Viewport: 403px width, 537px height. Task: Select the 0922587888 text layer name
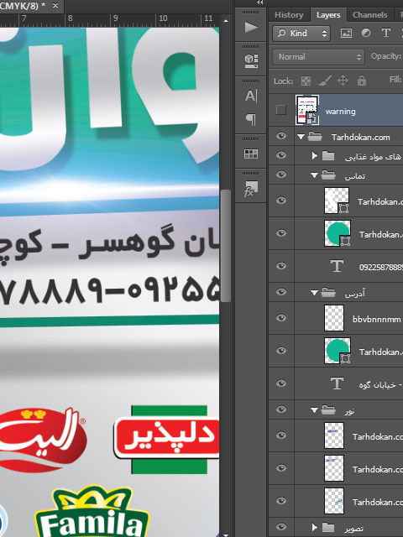[380, 267]
